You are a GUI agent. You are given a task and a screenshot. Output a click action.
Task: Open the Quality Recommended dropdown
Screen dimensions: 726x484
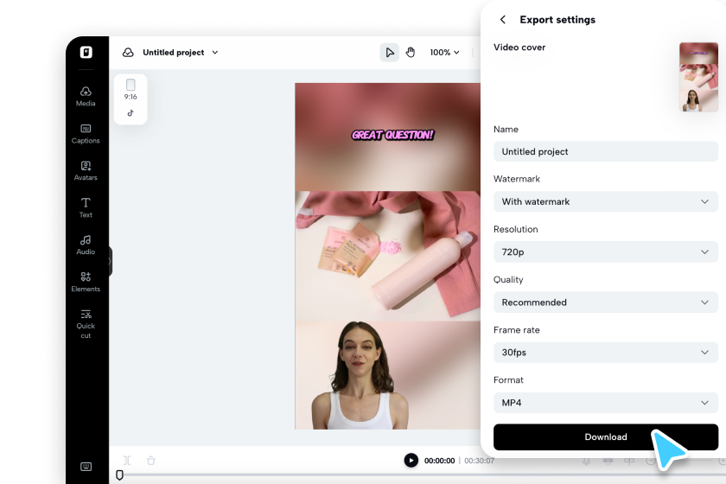pyautogui.click(x=606, y=302)
